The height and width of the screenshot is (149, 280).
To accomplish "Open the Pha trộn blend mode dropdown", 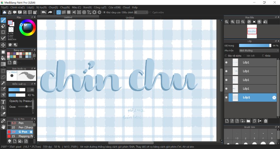I will tap(259, 51).
